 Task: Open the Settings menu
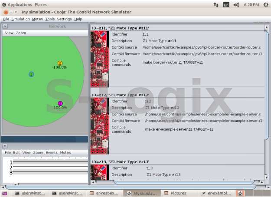point(64,19)
